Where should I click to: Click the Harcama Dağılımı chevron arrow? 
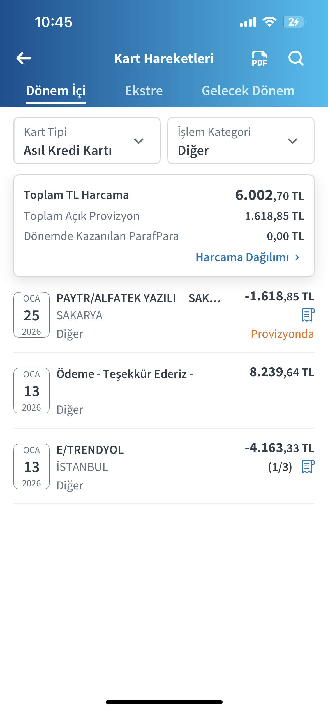coord(297,257)
